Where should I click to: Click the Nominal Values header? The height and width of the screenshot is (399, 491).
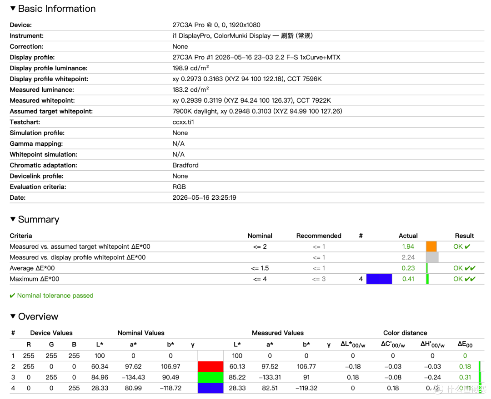pos(141,333)
